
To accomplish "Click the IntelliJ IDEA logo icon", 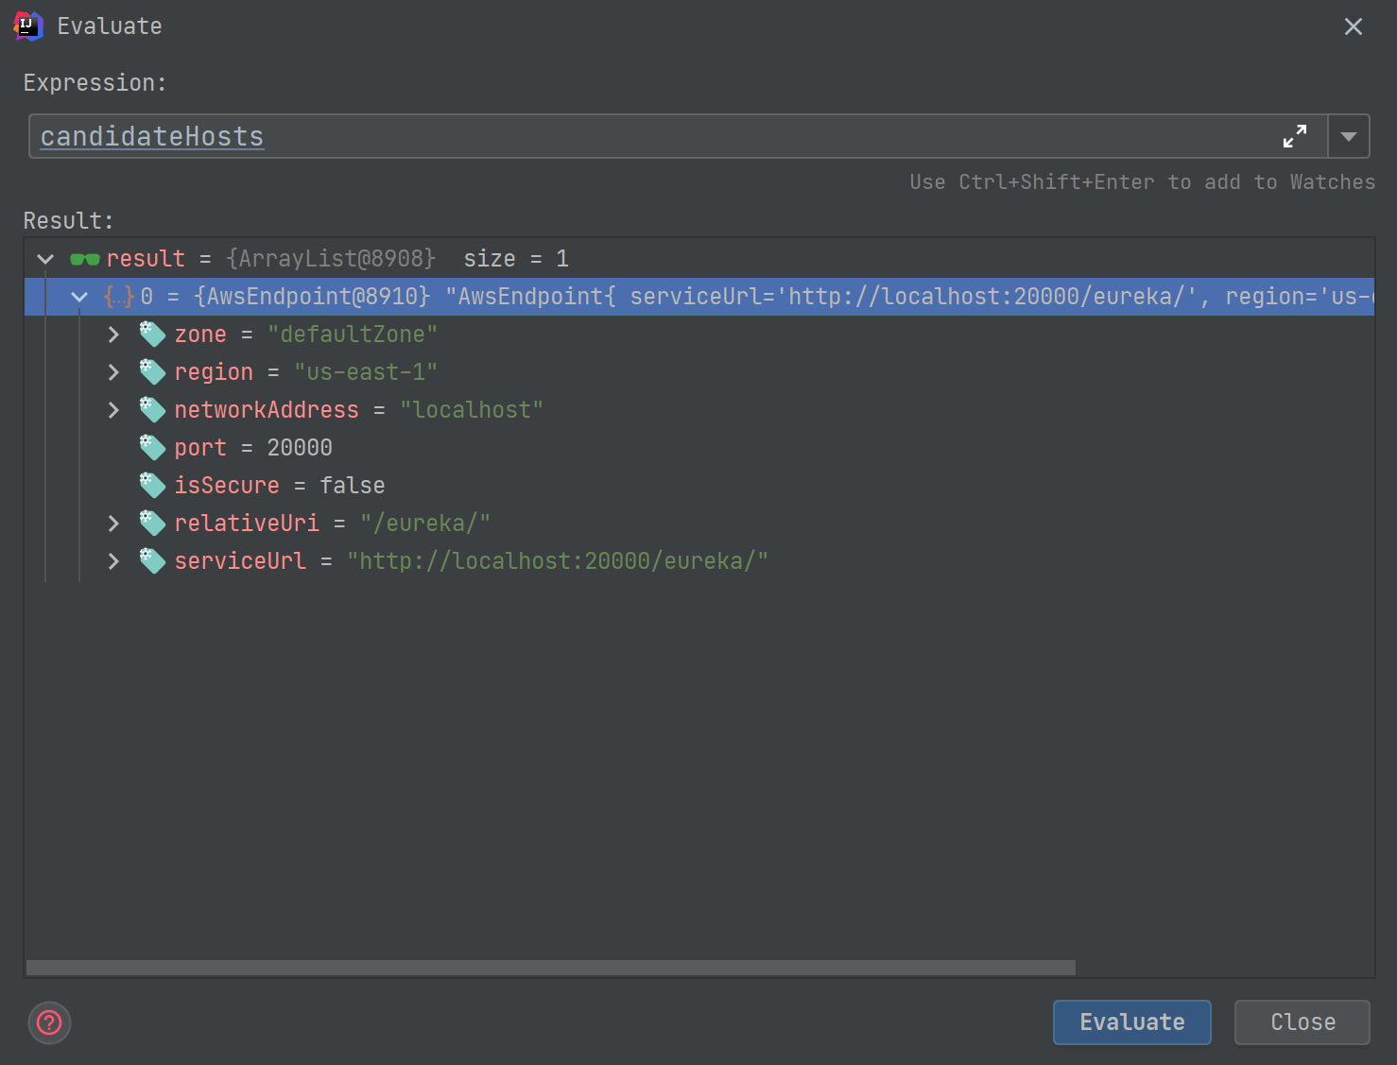I will pyautogui.click(x=28, y=26).
